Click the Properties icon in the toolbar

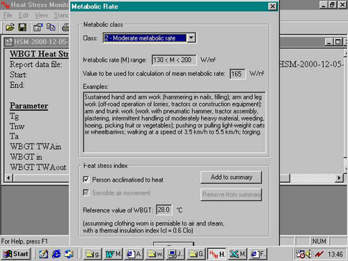[38, 27]
